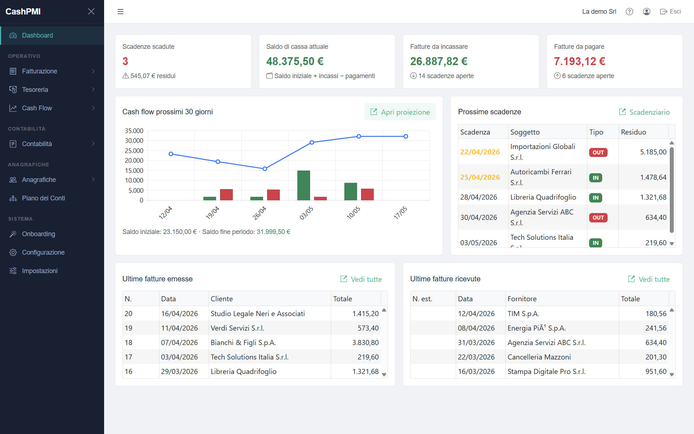Viewport: 694px width, 434px height.
Task: Expand the Anagrafiche submenu chevron
Action: tap(93, 179)
